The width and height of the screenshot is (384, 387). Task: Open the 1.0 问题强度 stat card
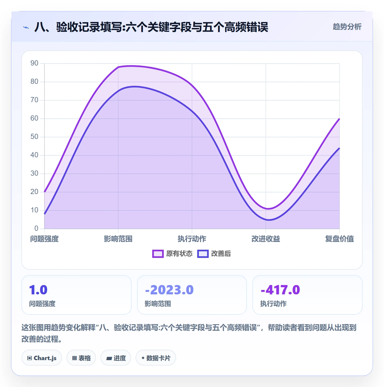coord(77,295)
